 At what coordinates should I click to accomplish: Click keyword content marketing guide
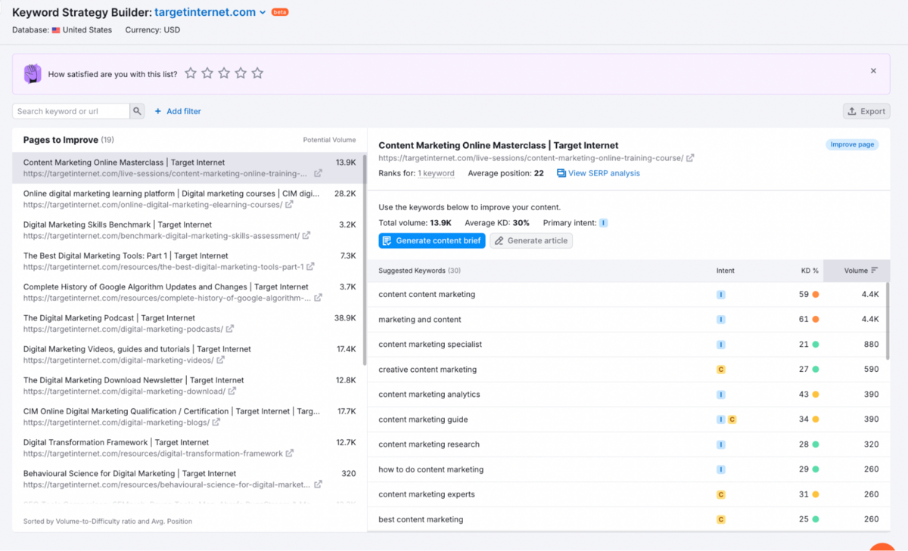(x=423, y=419)
